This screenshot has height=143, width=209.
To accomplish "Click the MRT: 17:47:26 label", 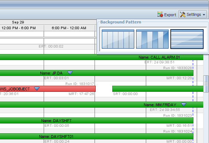I will point(81,94).
